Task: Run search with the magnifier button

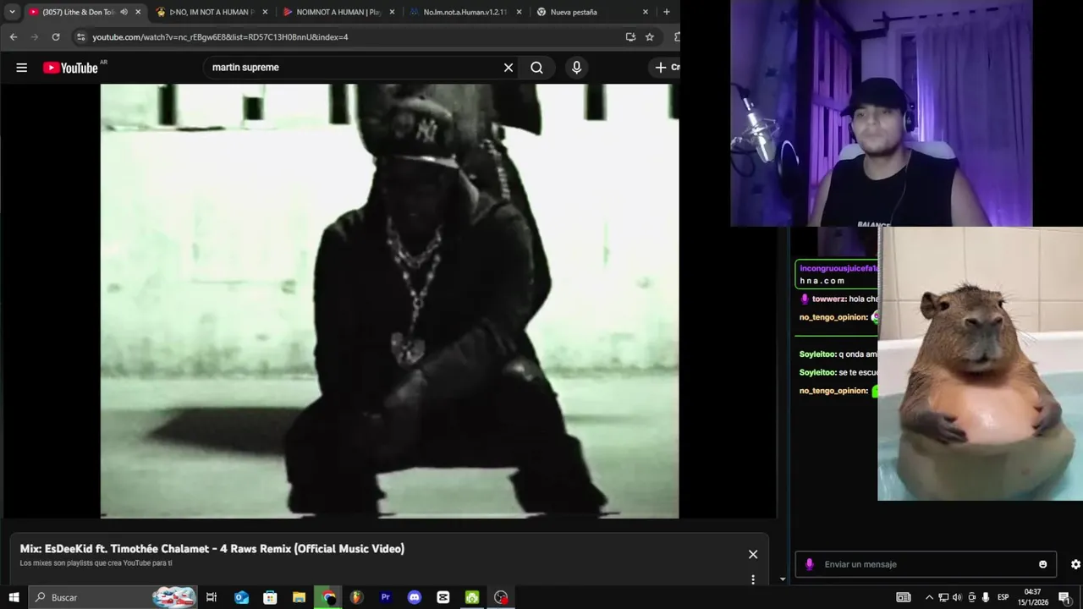Action: pos(536,68)
